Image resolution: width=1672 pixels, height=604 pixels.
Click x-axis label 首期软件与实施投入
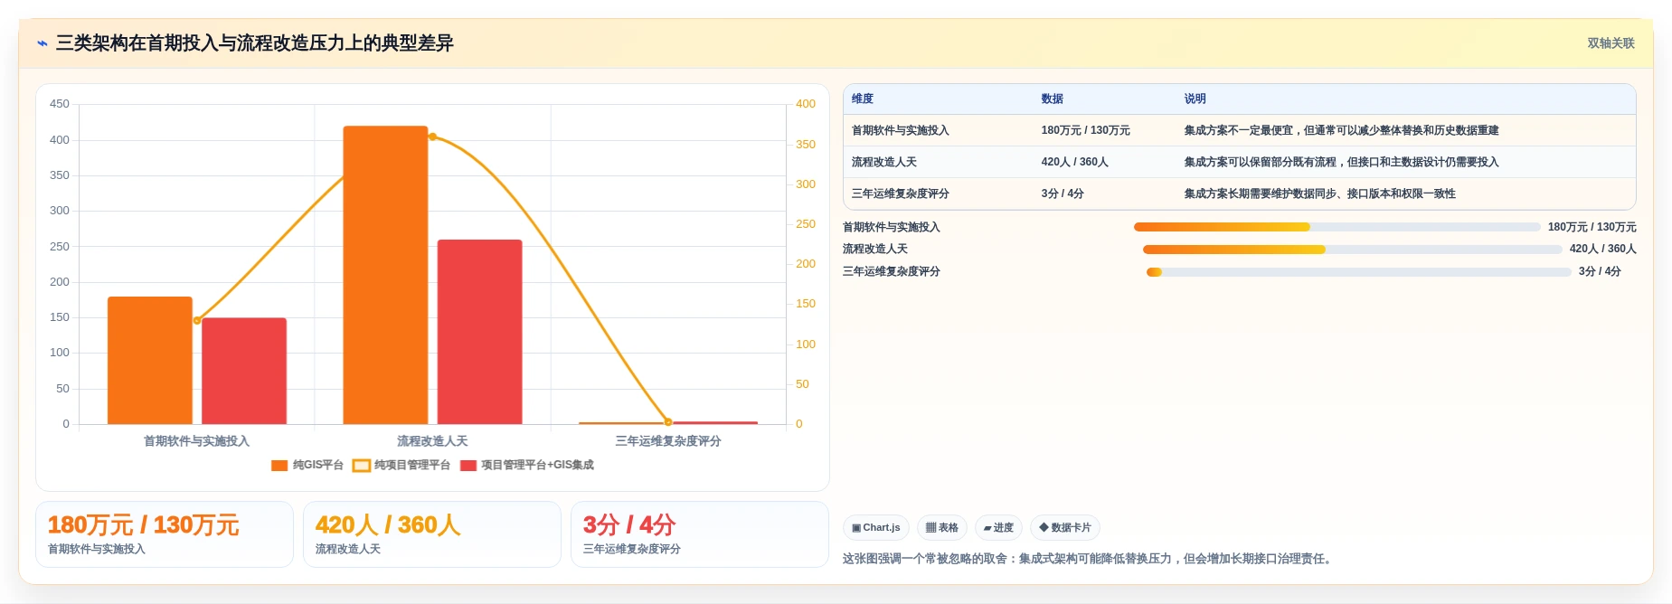[x=196, y=441]
